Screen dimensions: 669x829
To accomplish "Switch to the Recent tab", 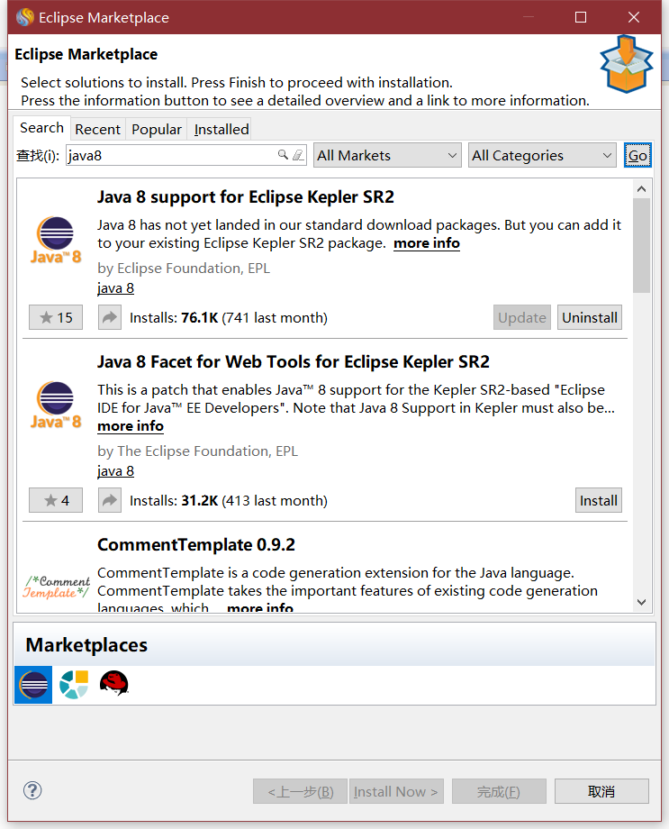I will pyautogui.click(x=97, y=129).
